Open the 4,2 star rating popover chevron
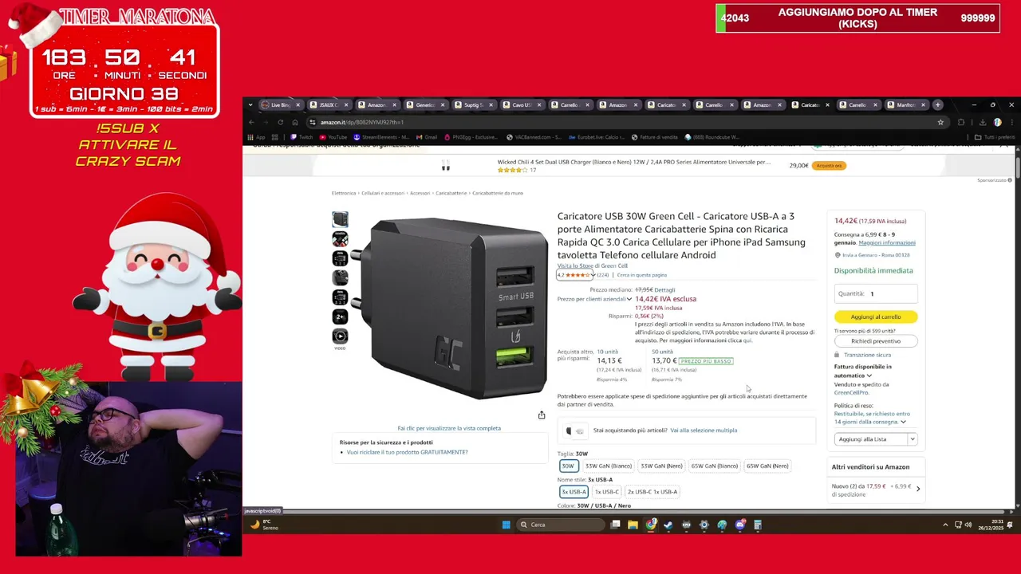The width and height of the screenshot is (1021, 574). click(593, 275)
